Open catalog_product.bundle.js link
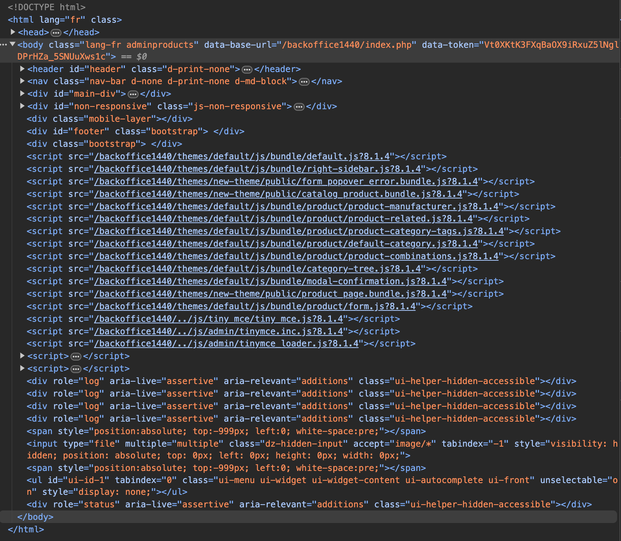Image resolution: width=621 pixels, height=541 pixels. [278, 194]
